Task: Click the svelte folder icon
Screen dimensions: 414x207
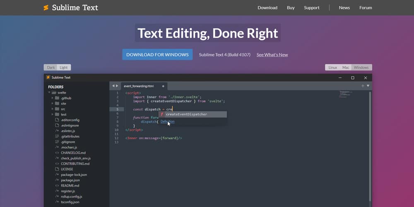Action: pos(54,93)
